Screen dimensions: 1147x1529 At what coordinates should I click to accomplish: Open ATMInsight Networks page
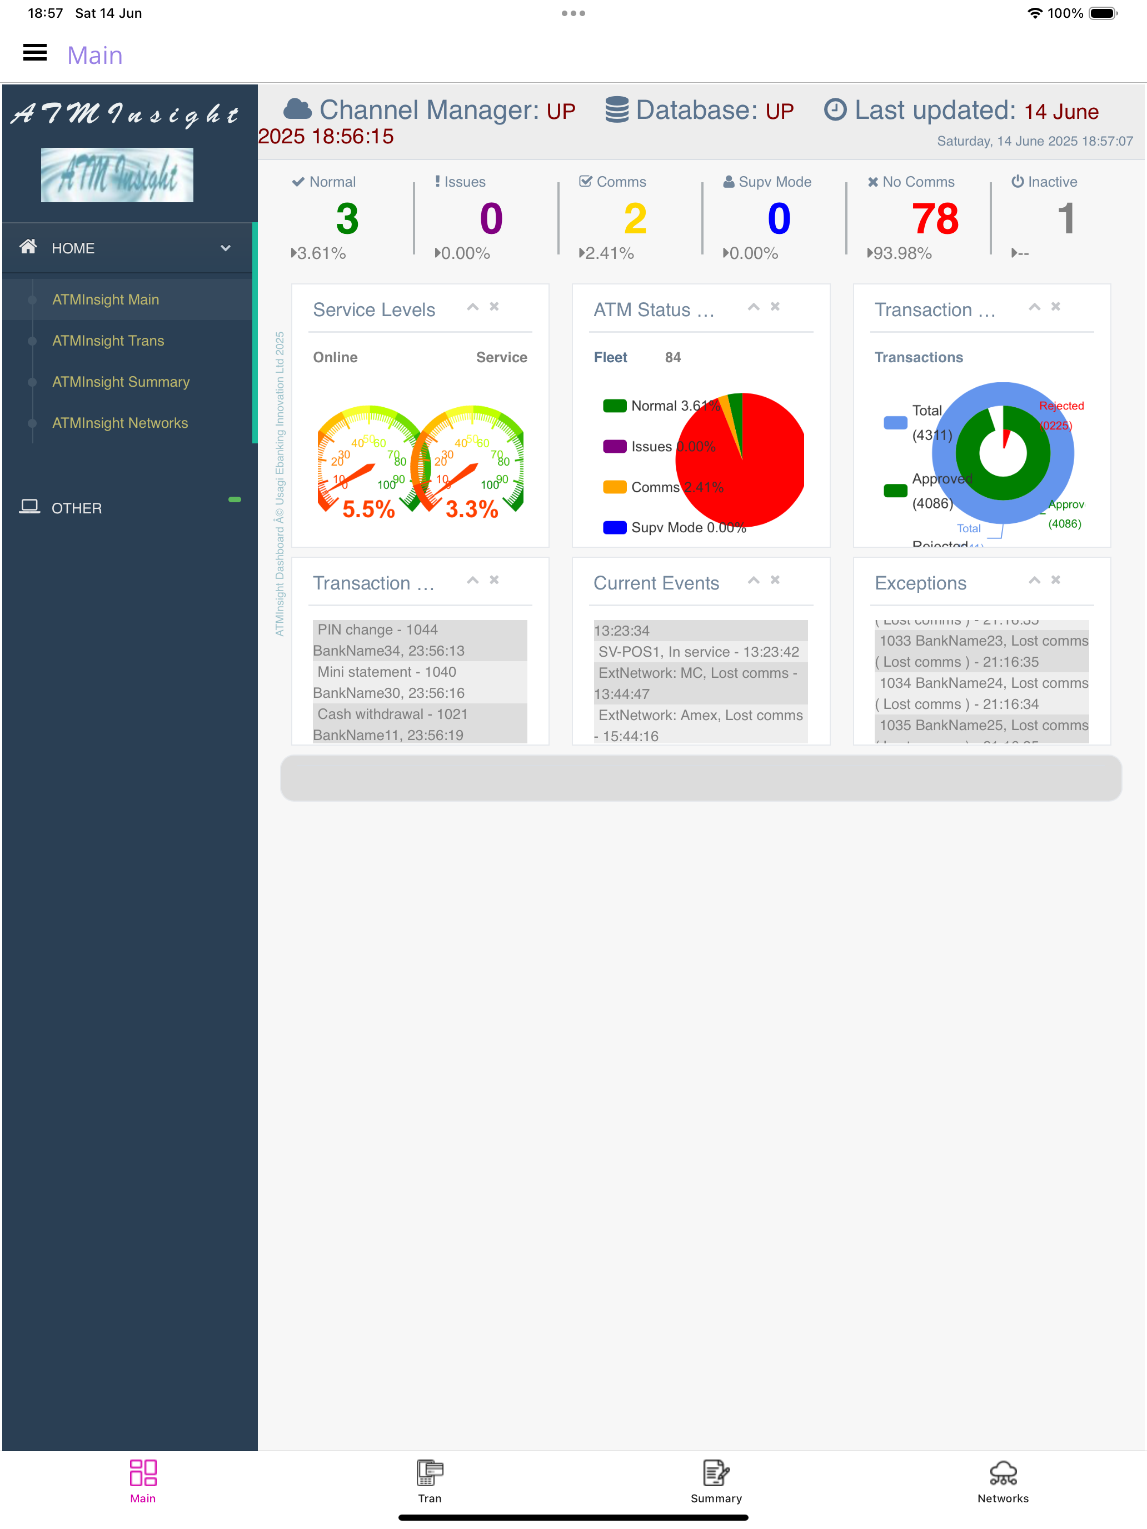click(x=120, y=423)
